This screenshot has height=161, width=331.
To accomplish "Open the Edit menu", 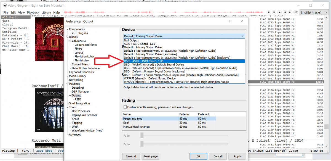I will coord(13,12).
